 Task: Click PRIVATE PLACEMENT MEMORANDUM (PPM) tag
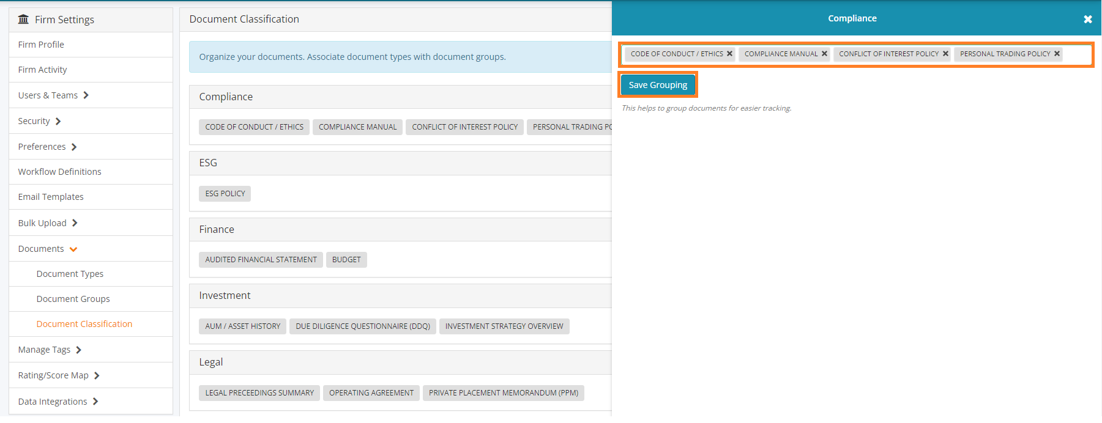coord(504,393)
